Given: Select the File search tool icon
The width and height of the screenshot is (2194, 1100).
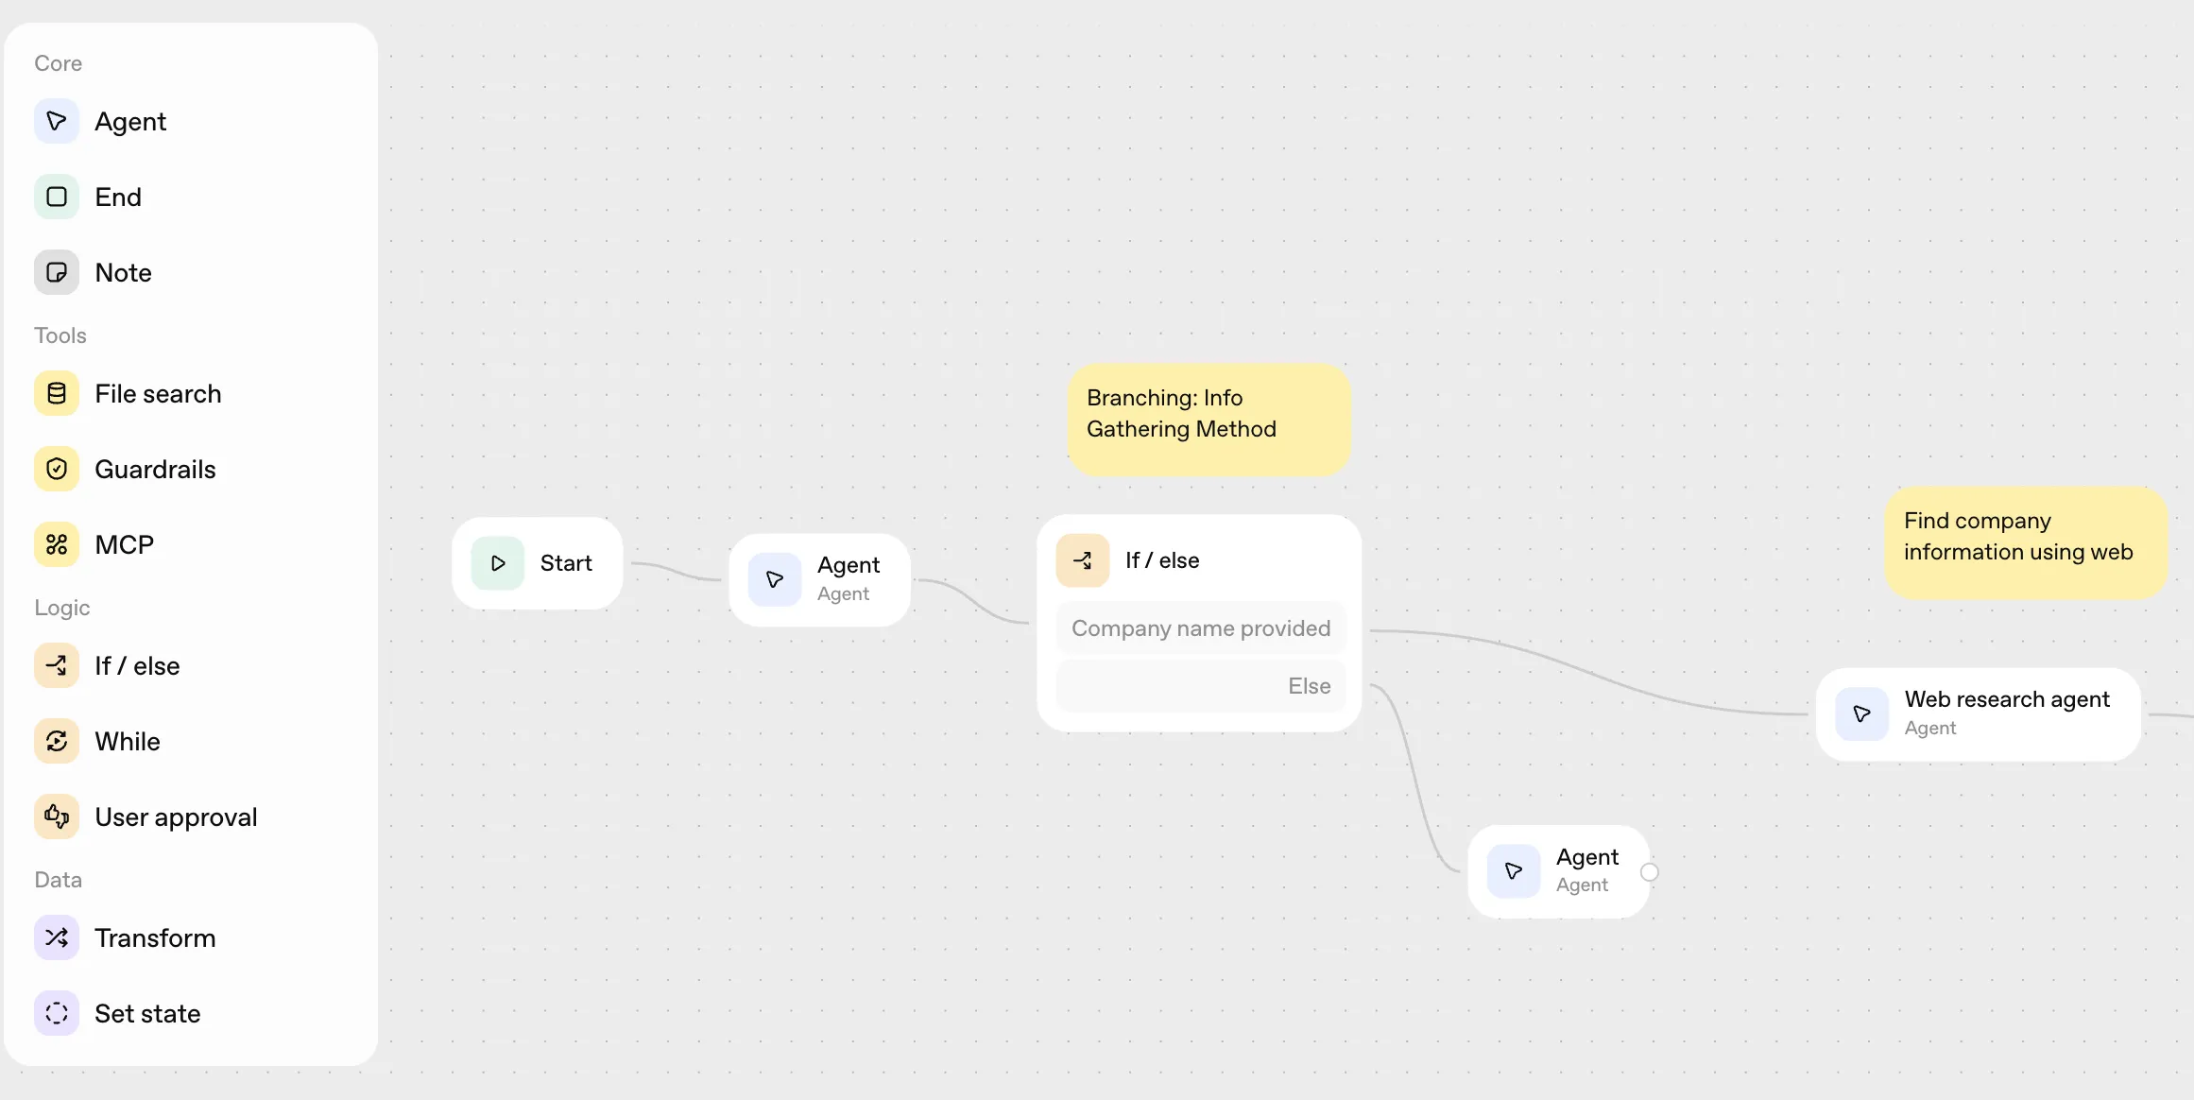Looking at the screenshot, I should click(x=57, y=393).
